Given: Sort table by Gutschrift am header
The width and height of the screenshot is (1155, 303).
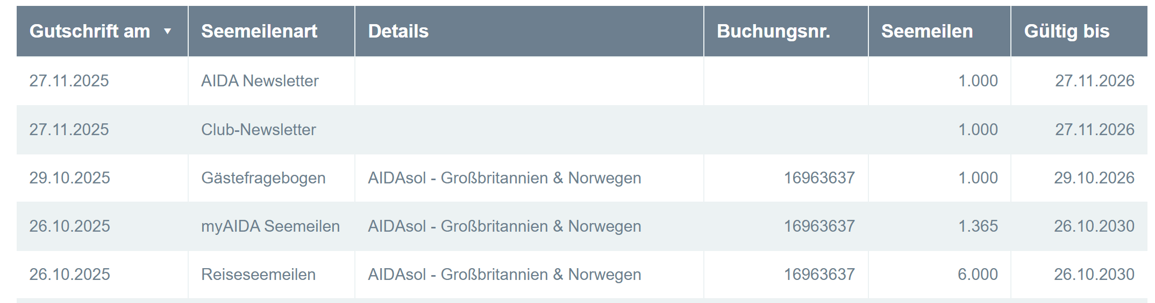Looking at the screenshot, I should [90, 32].
